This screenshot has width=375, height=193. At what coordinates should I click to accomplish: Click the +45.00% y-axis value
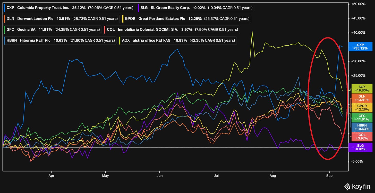[x=359, y=18]
